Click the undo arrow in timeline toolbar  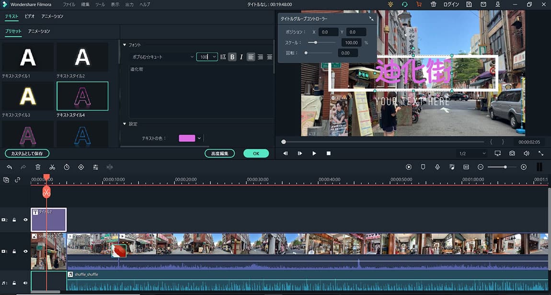pyautogui.click(x=9, y=167)
